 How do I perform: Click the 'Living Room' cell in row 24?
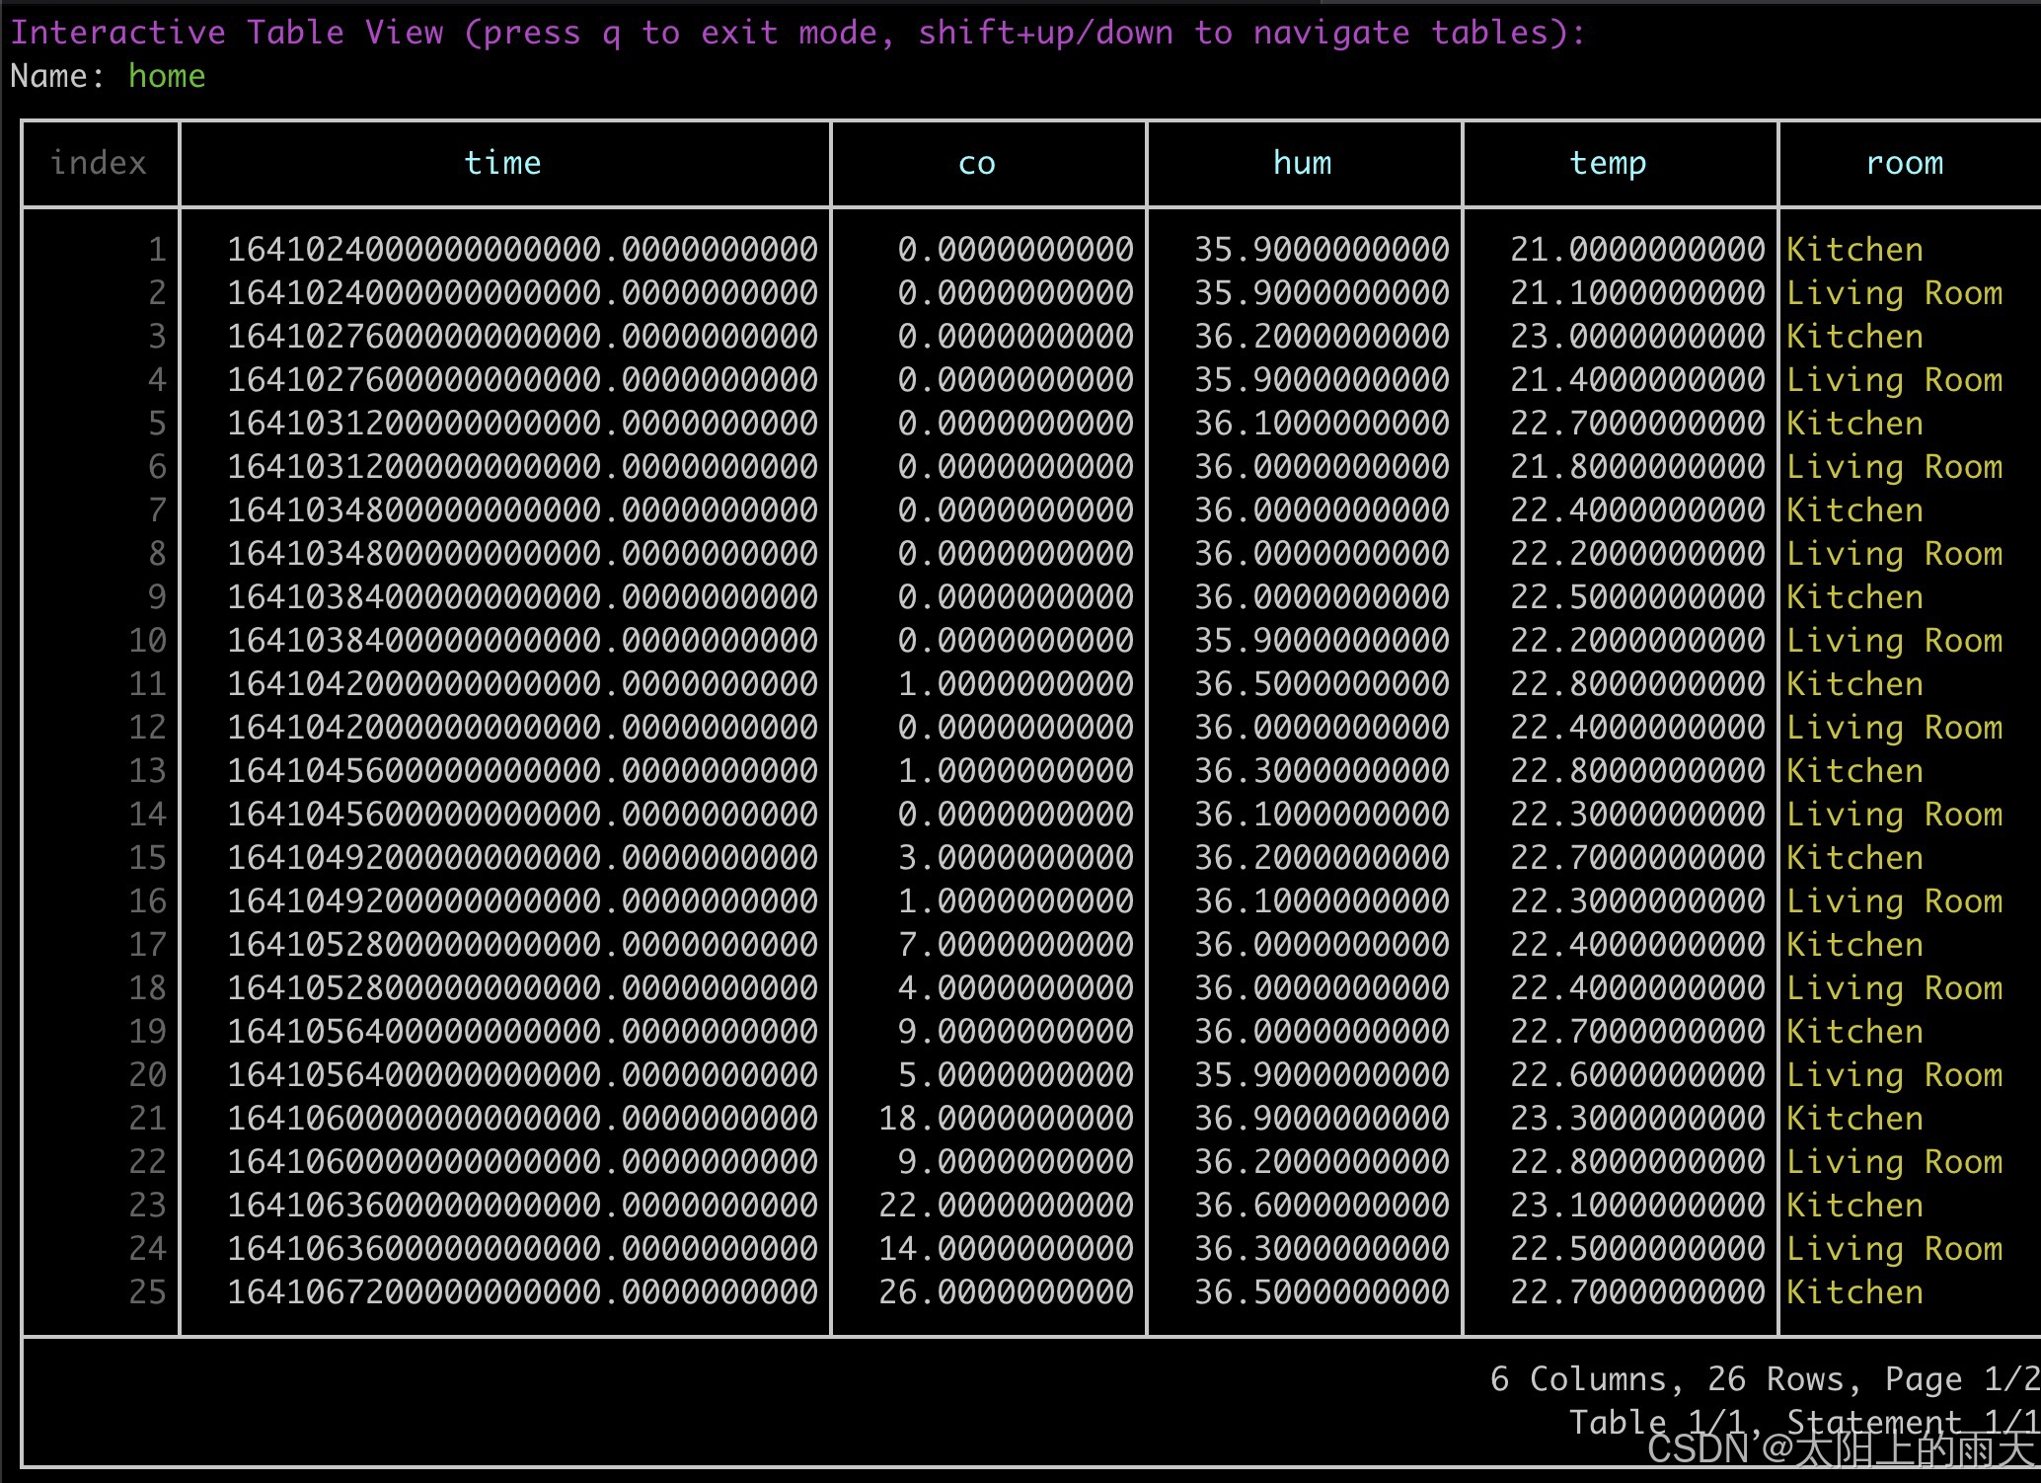1894,1248
